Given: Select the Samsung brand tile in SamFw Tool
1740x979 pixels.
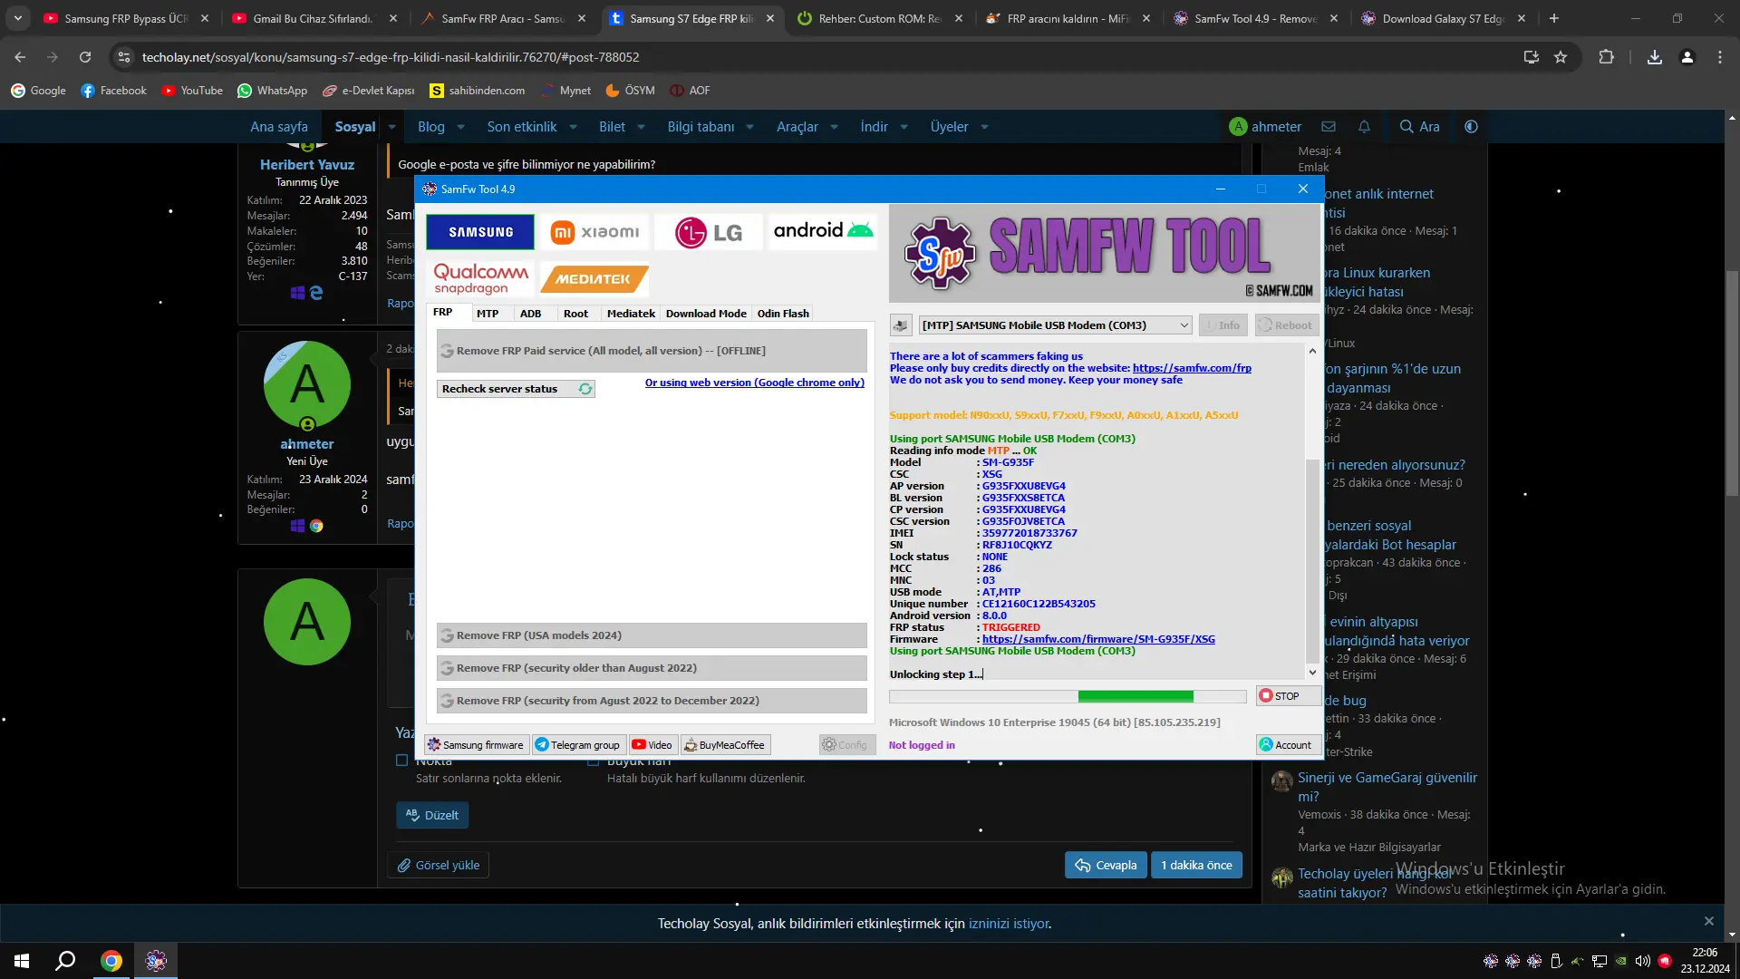Looking at the screenshot, I should [480, 232].
